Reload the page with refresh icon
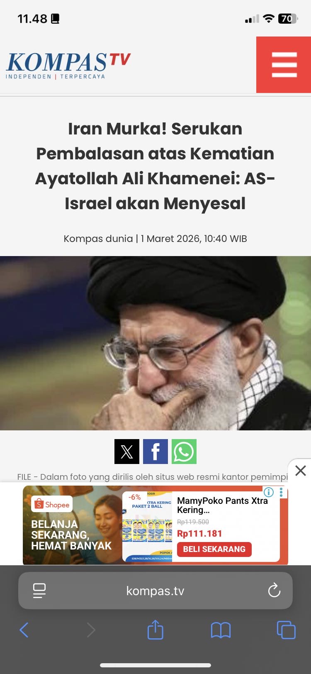 pyautogui.click(x=274, y=591)
